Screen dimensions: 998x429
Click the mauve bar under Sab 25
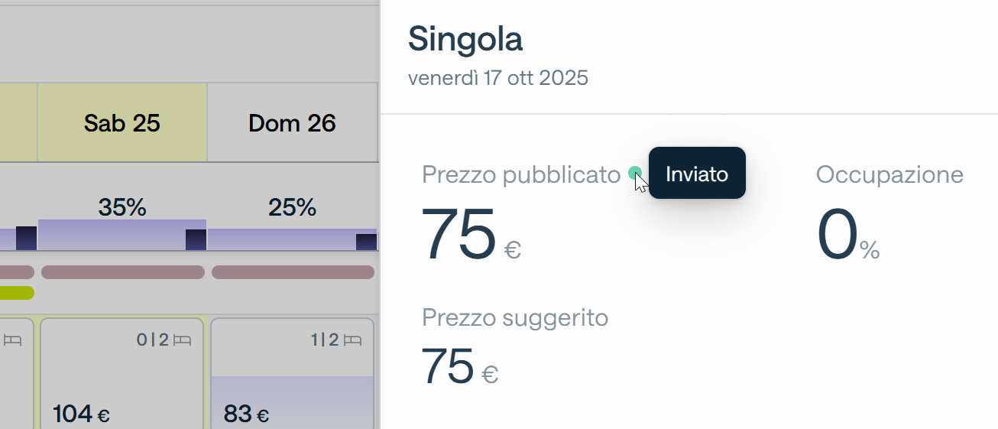pos(122,272)
